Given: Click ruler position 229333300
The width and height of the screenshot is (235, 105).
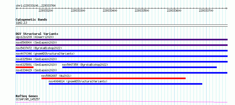Looking at the screenshot, I should click(78, 11).
